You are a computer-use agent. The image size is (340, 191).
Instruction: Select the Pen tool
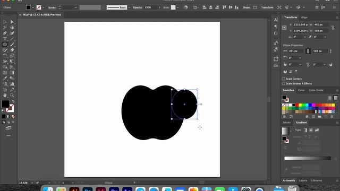click(x=5, y=33)
